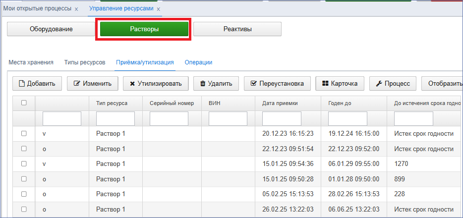The image size is (463, 218).
Task: Sort by Серийный номер column header
Action: [172, 103]
